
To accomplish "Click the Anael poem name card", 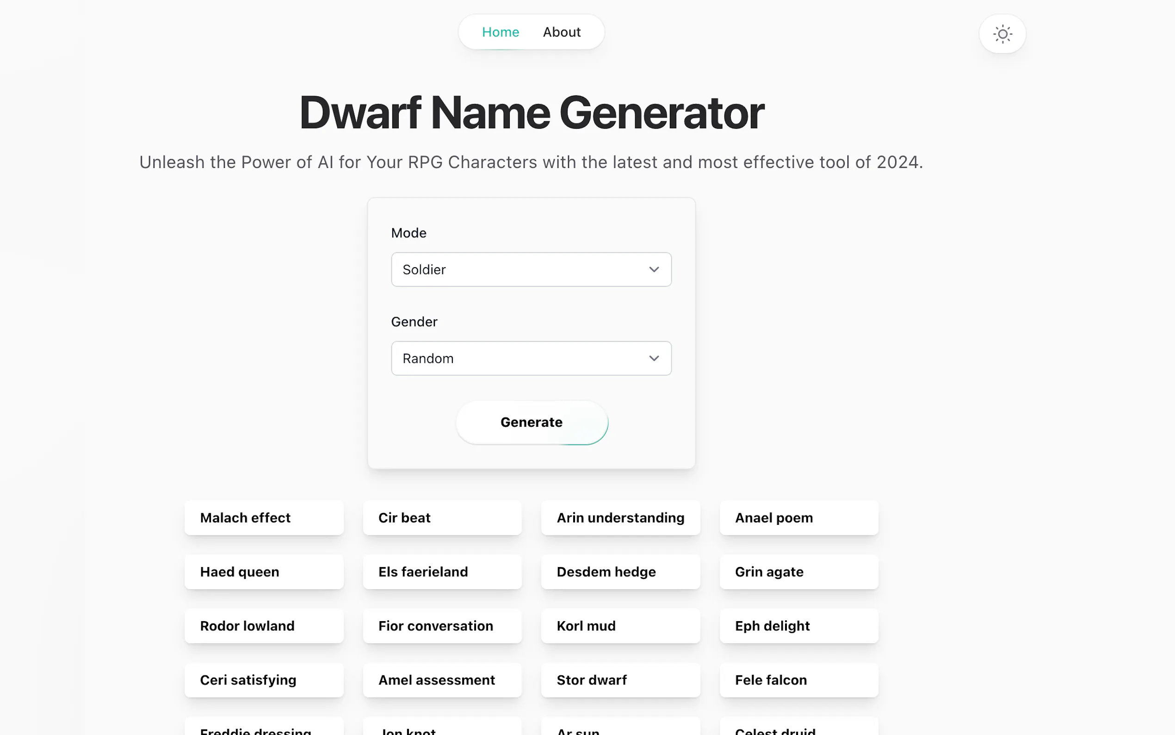I will click(x=798, y=518).
